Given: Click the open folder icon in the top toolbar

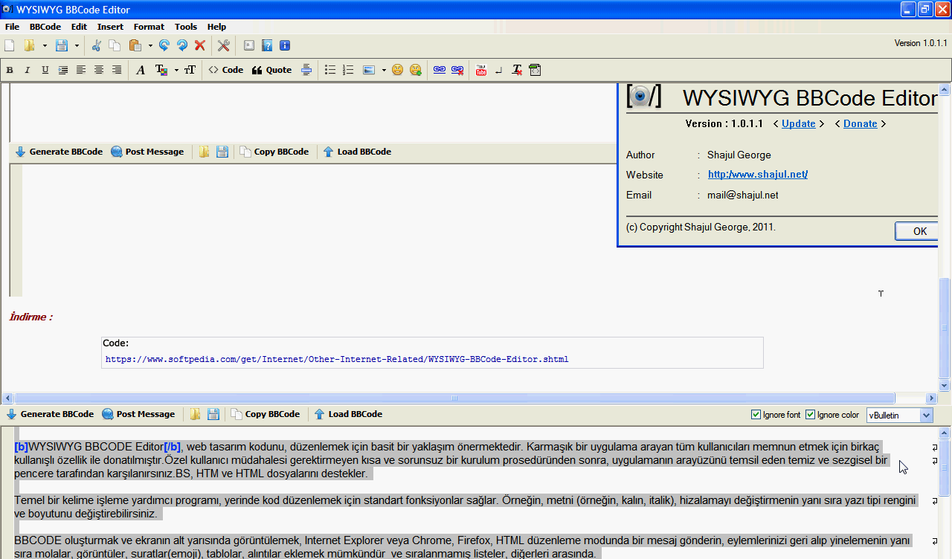Looking at the screenshot, I should (29, 46).
